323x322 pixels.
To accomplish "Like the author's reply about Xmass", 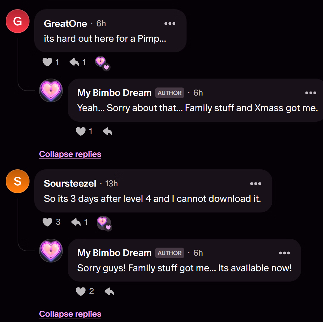I will point(81,131).
